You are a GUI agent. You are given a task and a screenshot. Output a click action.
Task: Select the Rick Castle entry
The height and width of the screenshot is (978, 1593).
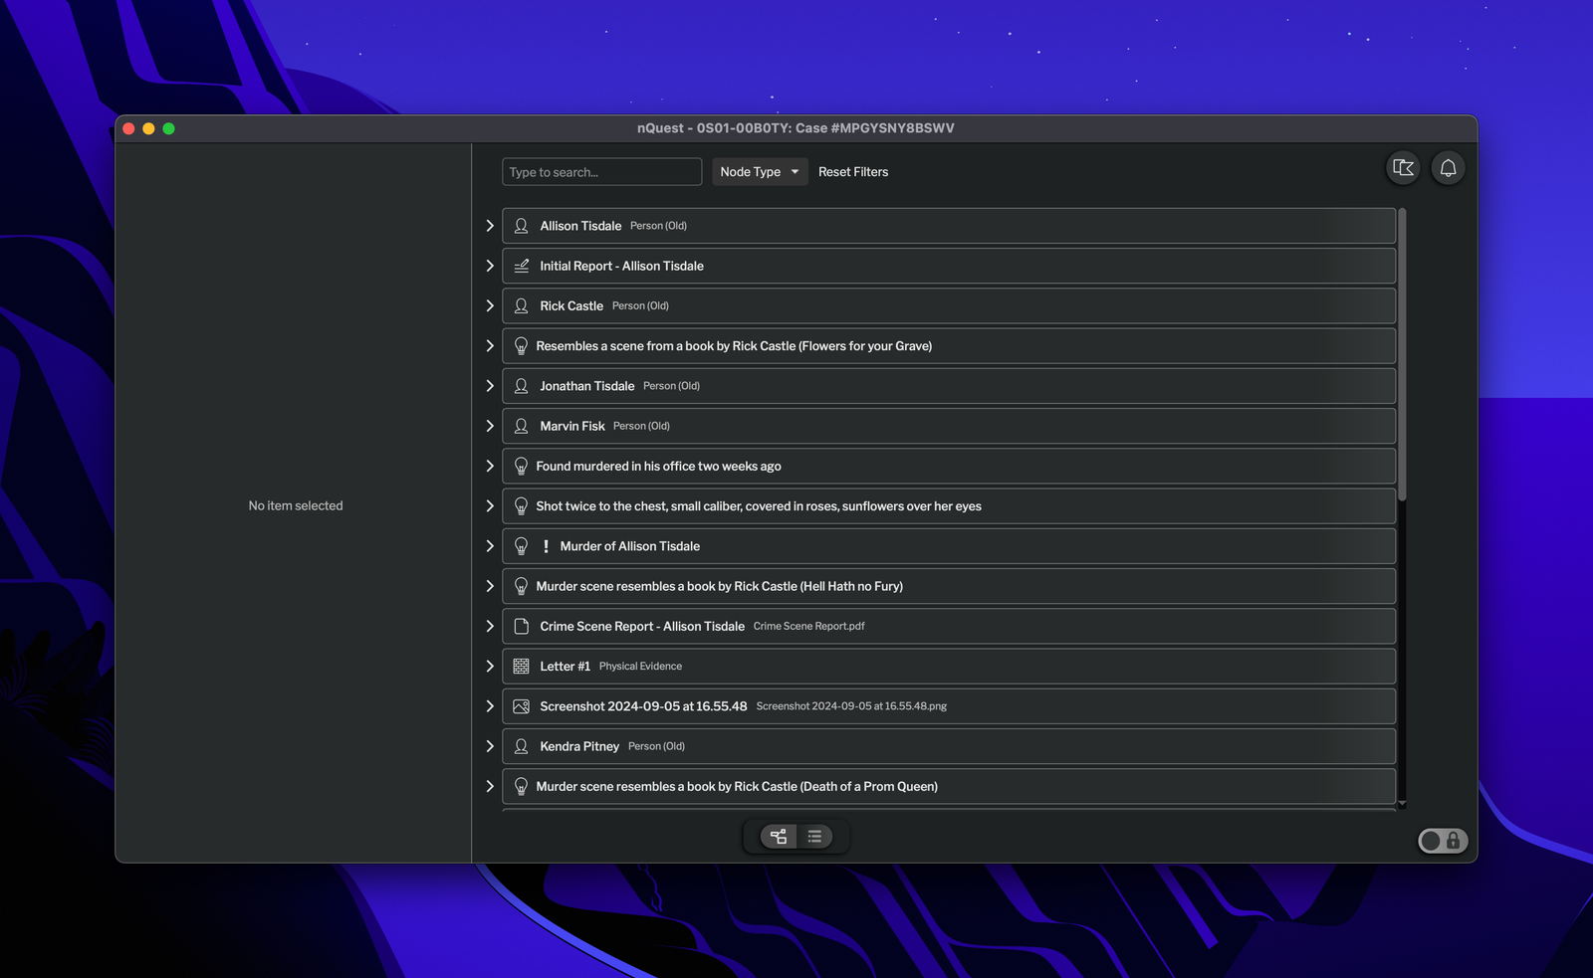click(x=949, y=305)
